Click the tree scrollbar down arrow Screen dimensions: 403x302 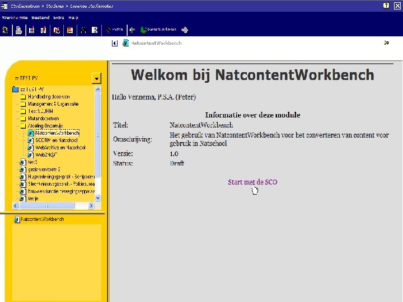(97, 198)
